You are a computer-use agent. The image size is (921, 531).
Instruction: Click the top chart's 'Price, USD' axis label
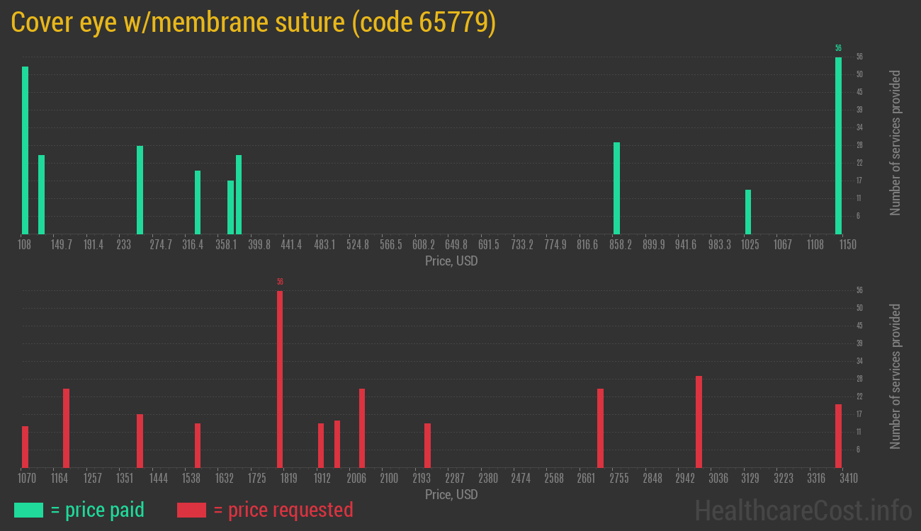pos(451,261)
